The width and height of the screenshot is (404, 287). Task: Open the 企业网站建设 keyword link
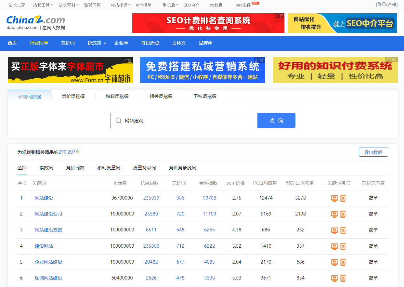coord(48,262)
